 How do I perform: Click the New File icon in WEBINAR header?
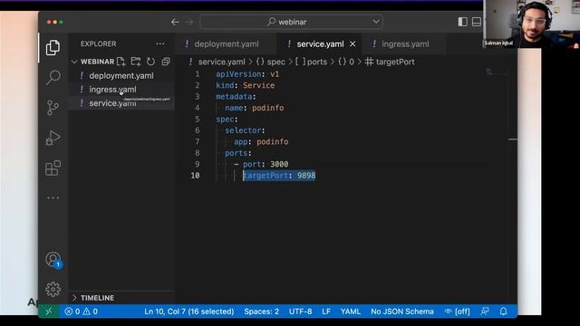coord(121,62)
